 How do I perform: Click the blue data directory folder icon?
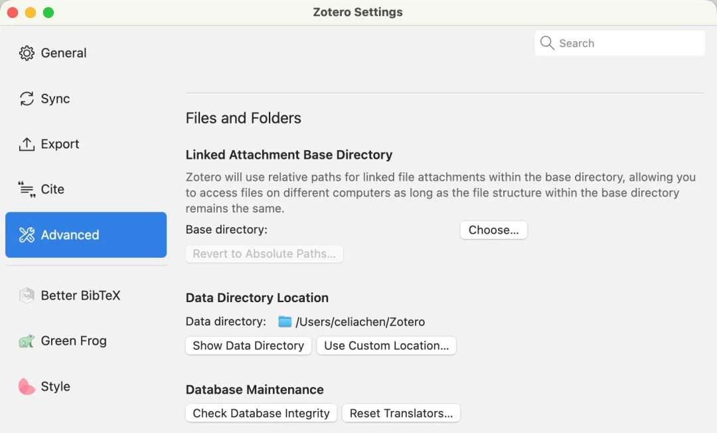coord(285,322)
